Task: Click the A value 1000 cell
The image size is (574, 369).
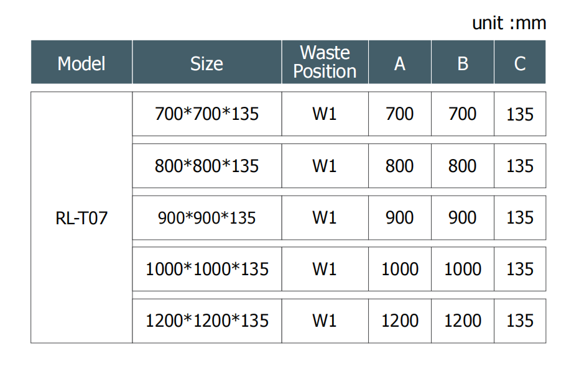Action: click(400, 269)
